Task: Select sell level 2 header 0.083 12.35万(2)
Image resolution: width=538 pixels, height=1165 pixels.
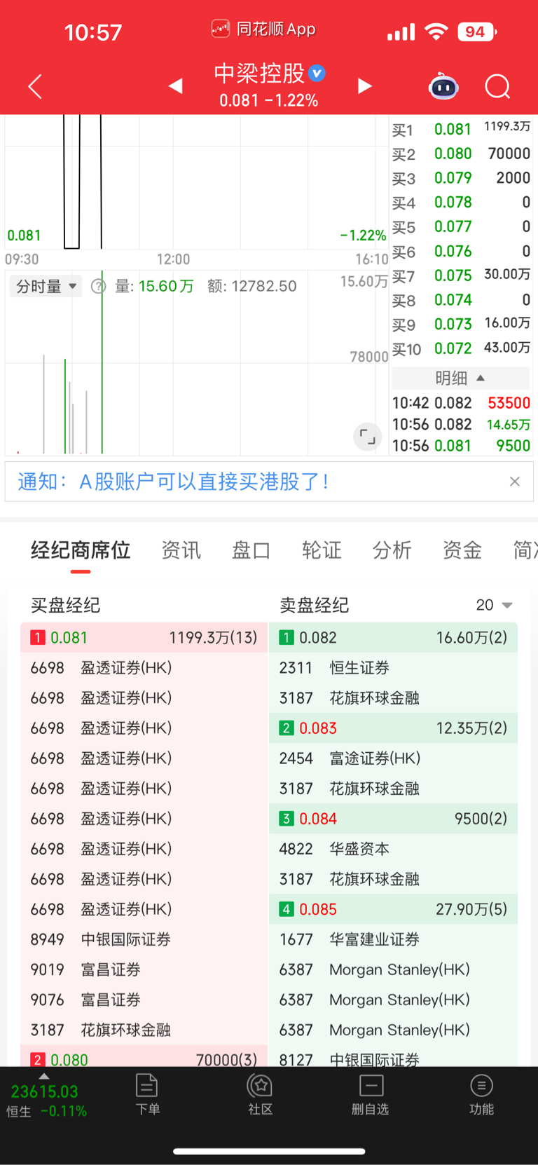Action: click(393, 728)
